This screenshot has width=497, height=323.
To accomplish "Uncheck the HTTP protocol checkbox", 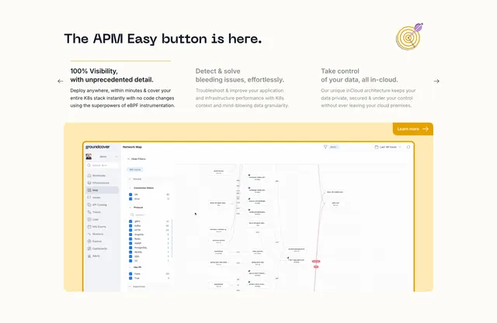I will tap(130, 230).
